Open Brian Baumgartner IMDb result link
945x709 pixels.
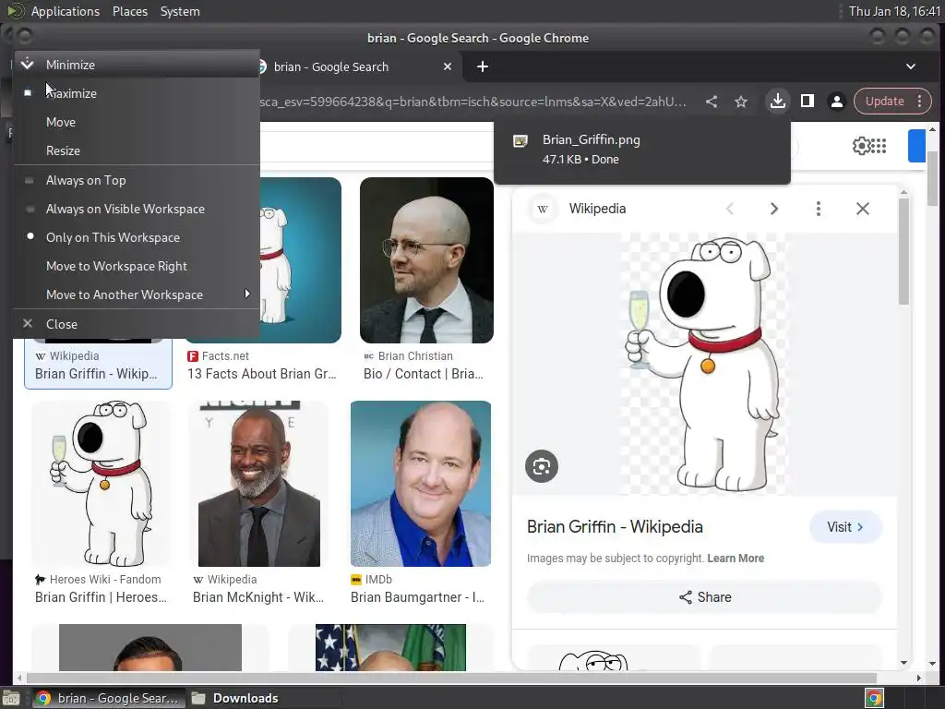(418, 597)
